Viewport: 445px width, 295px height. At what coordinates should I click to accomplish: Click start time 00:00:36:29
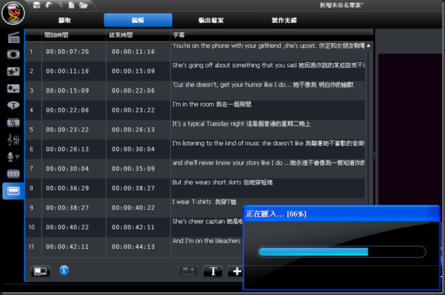(67, 189)
